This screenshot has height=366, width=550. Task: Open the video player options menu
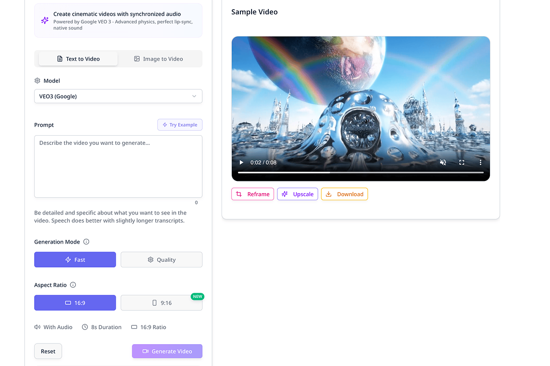click(x=480, y=162)
